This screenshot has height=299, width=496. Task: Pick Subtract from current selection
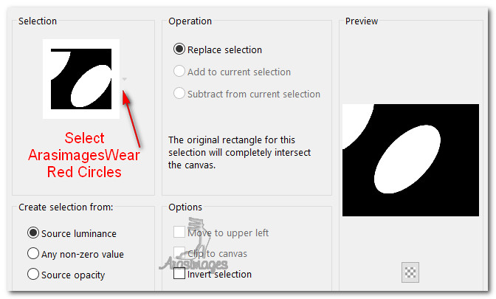pos(180,94)
